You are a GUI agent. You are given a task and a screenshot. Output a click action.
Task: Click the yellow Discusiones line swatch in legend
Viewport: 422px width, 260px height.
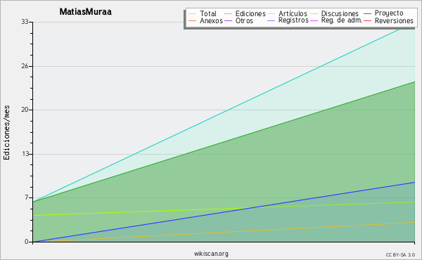coord(314,14)
